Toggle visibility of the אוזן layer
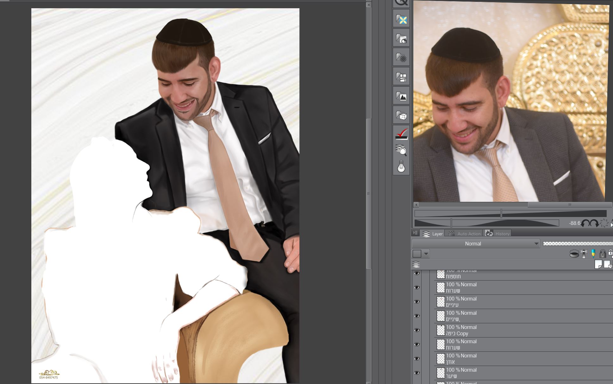Image resolution: width=613 pixels, height=384 pixels. coord(416,359)
